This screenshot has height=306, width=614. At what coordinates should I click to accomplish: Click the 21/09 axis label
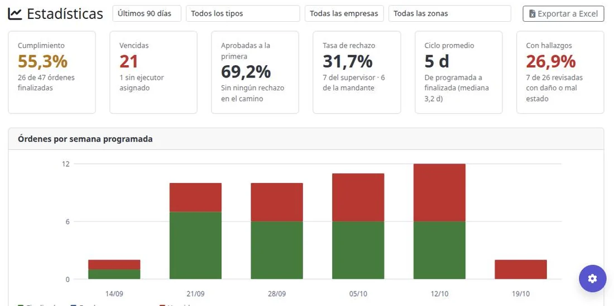pos(195,294)
